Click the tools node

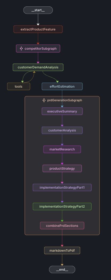coord(19,86)
